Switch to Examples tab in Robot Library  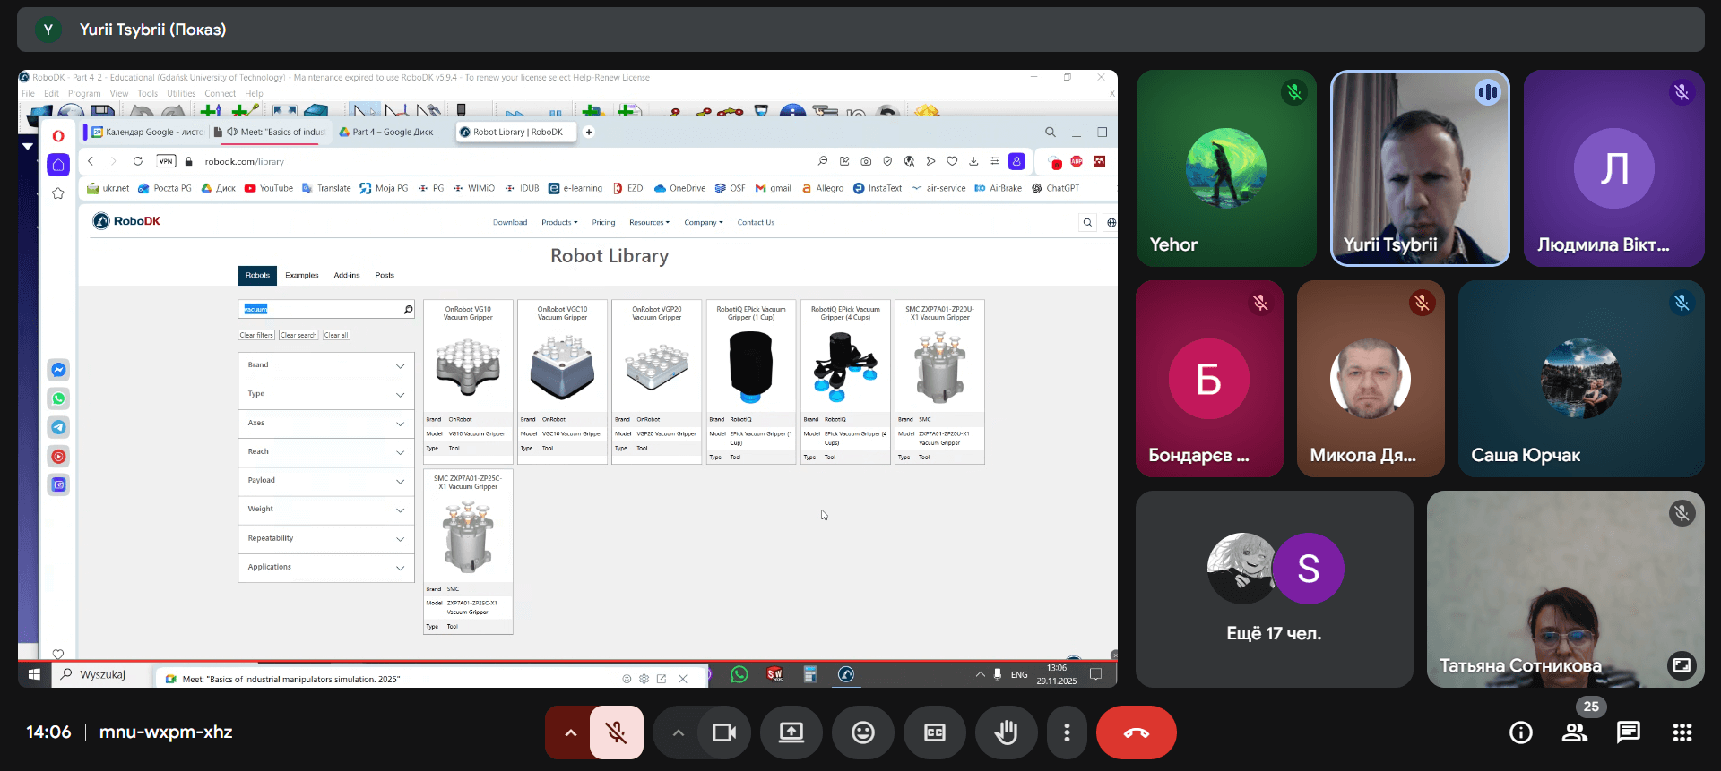tap(301, 275)
